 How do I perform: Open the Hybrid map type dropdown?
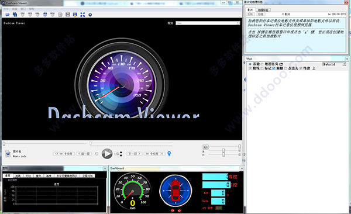(334, 64)
